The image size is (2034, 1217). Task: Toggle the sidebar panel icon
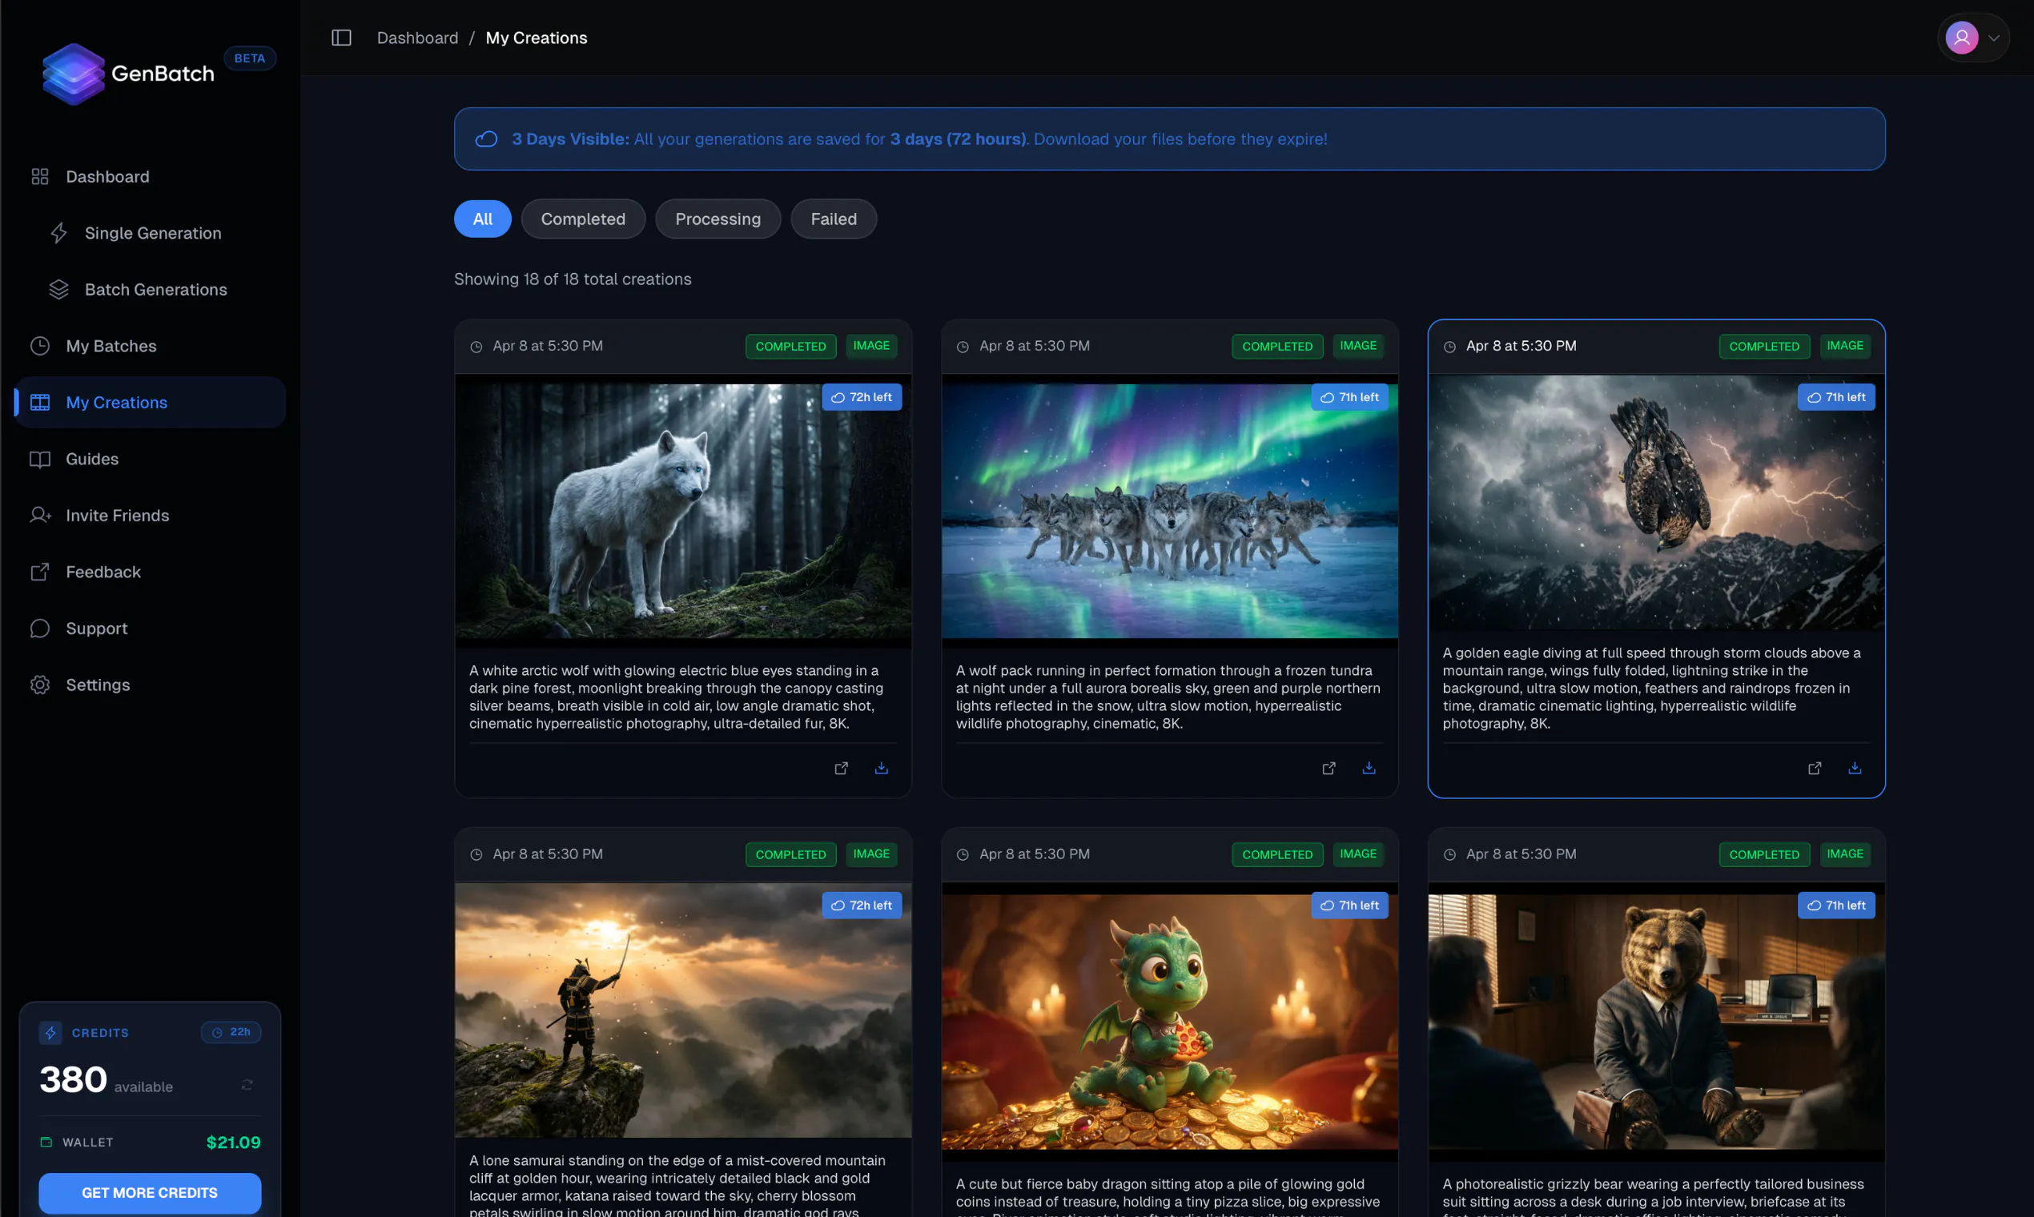341,38
